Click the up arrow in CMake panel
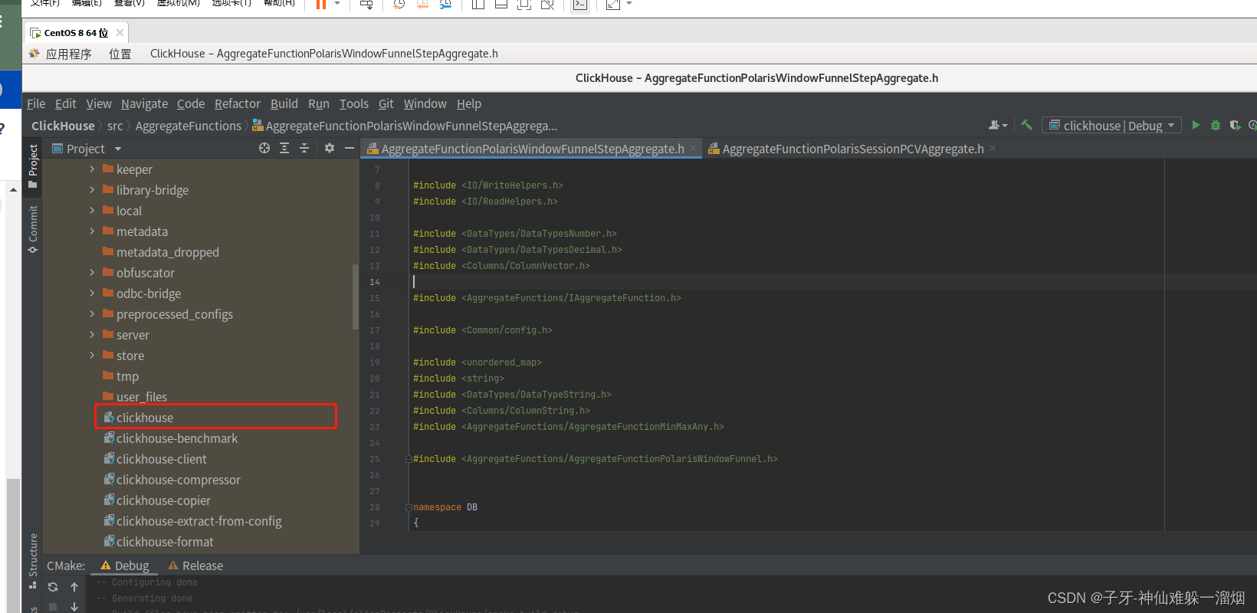This screenshot has height=613, width=1257. tap(74, 587)
